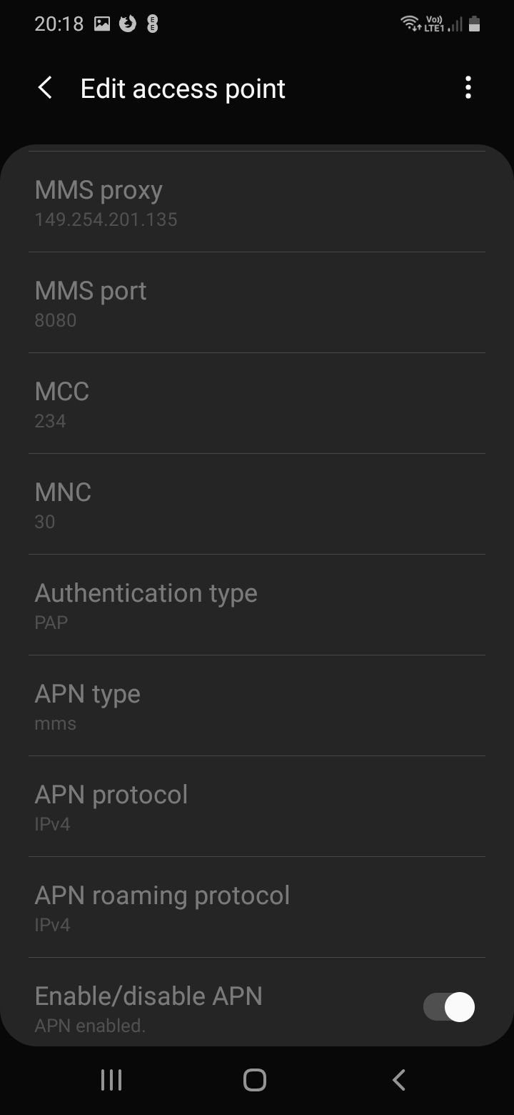Tap the Firefox notification icon
This screenshot has height=1115, width=514.
(128, 24)
